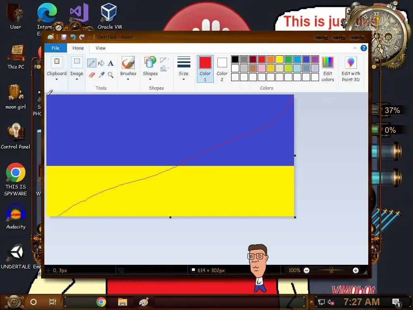413x310 pixels.
Task: Open This PC desktop icon
Action: (x=16, y=57)
